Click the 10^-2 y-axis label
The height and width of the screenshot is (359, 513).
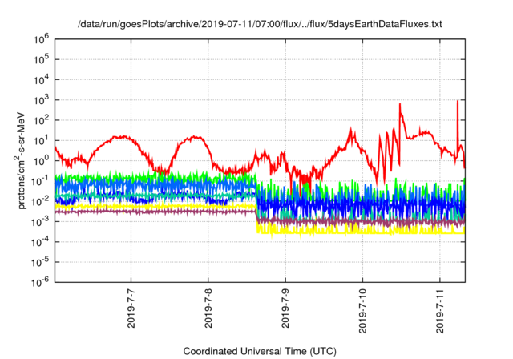point(40,202)
